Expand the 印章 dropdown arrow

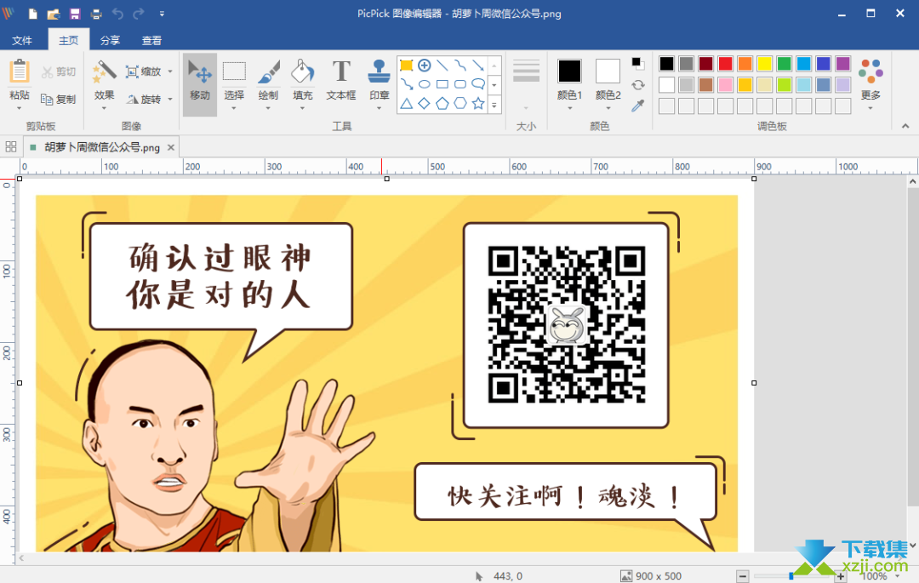380,108
